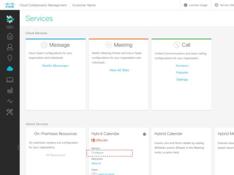
Task: Open the Features link in Call card
Action: [x=182, y=73]
